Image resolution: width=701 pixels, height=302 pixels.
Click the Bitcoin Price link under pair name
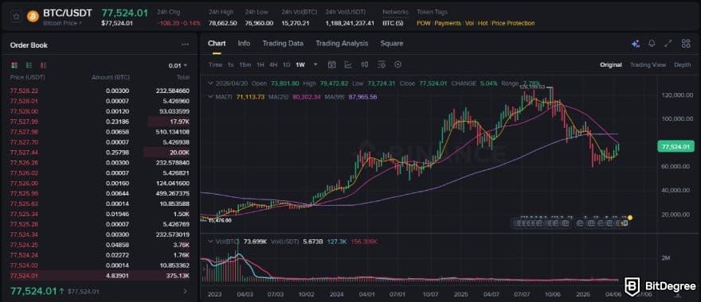pyautogui.click(x=62, y=23)
